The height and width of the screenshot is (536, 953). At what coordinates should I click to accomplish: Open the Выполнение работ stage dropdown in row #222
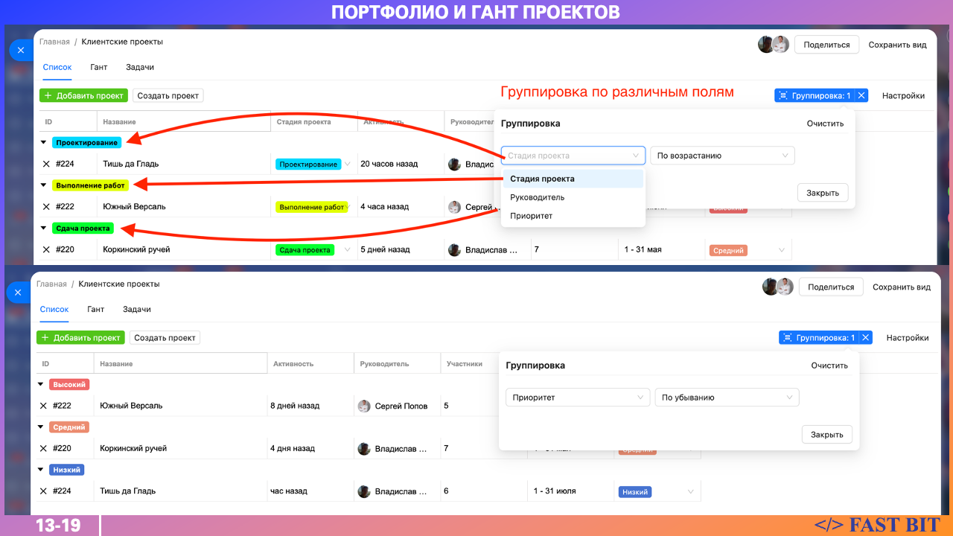313,207
